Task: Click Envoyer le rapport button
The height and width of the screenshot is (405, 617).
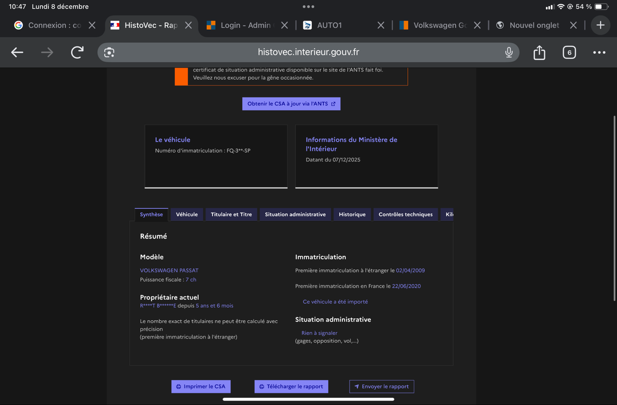Action: pos(381,386)
